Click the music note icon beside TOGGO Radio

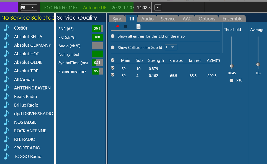(x=6, y=156)
